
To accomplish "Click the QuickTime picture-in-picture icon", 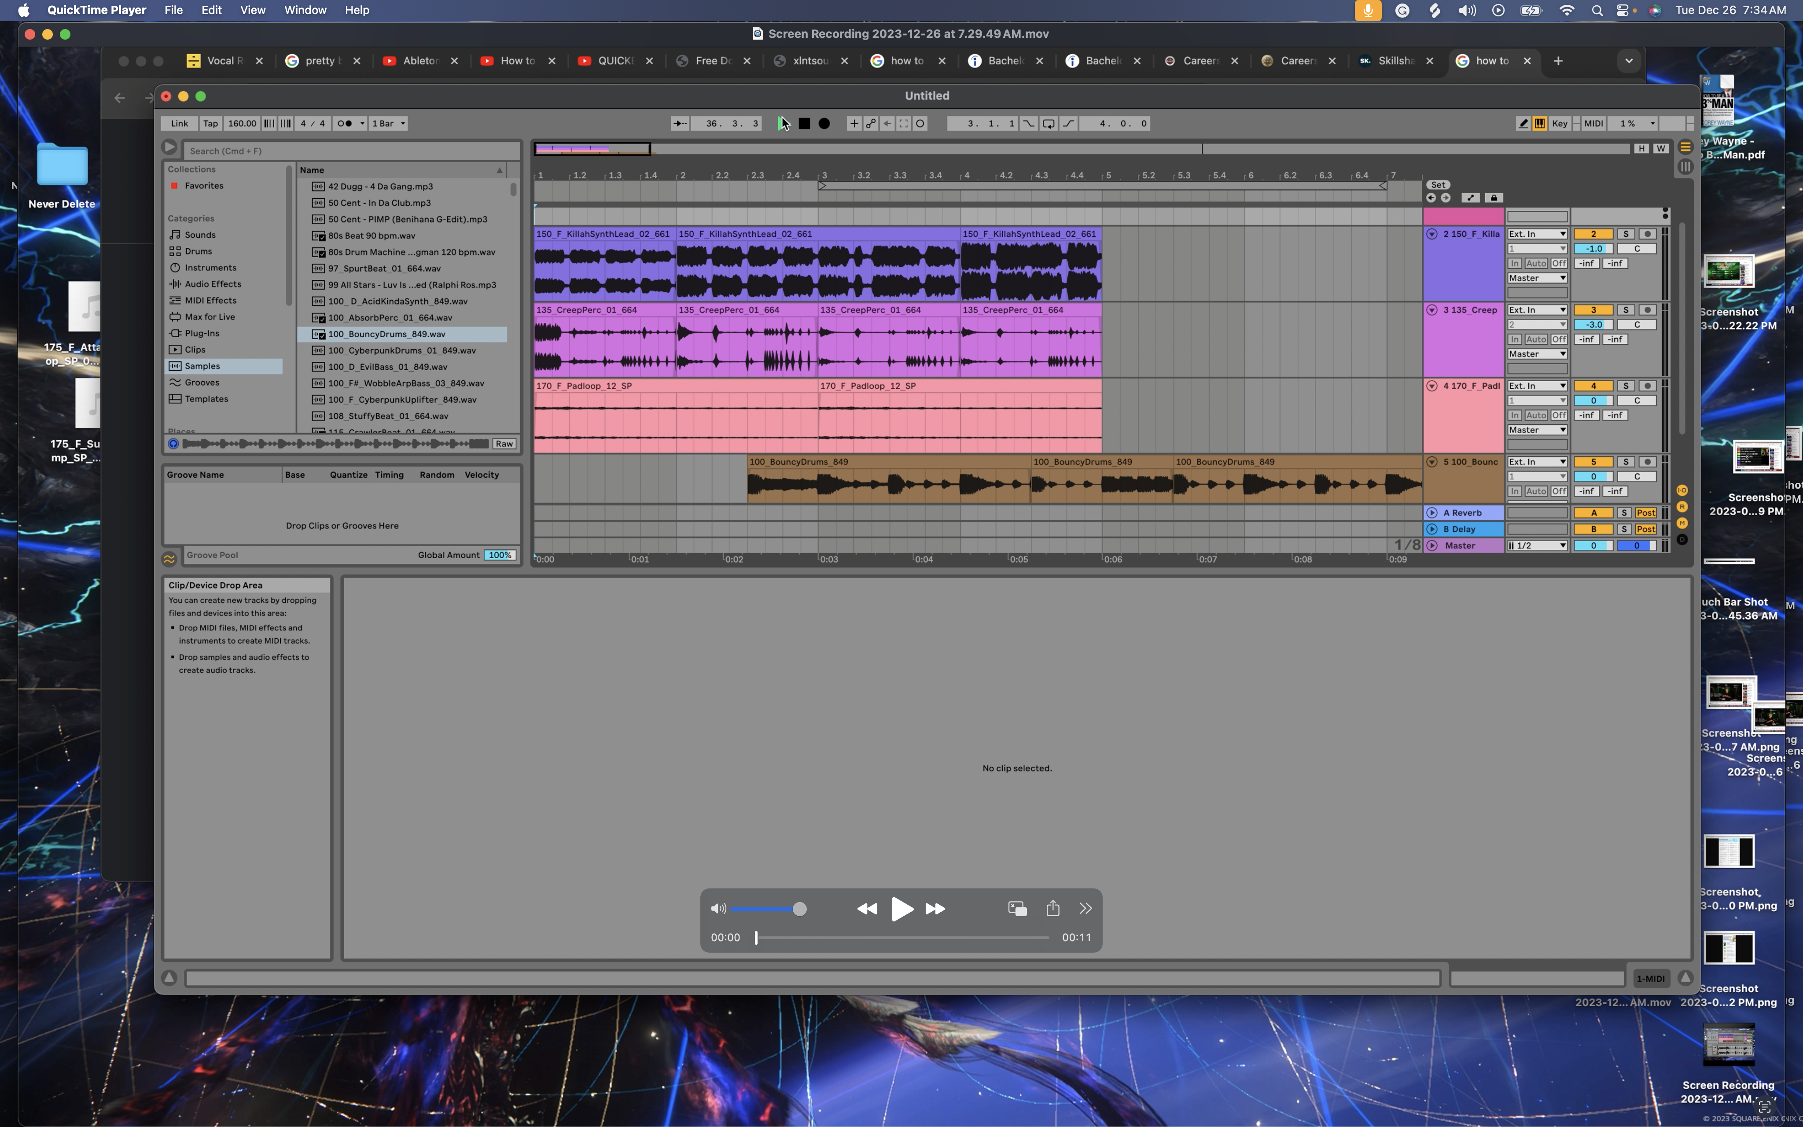I will pos(1017,909).
